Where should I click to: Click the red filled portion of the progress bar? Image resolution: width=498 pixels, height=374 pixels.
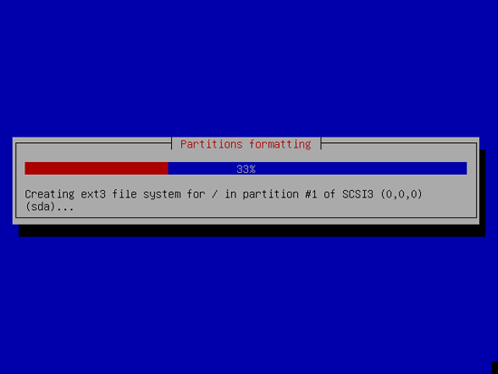click(96, 168)
